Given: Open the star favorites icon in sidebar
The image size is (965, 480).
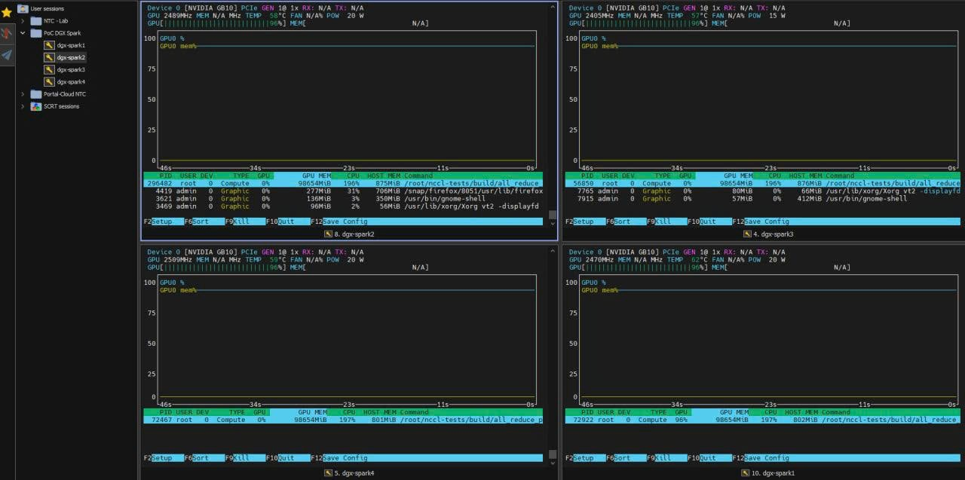Looking at the screenshot, I should tap(8, 11).
